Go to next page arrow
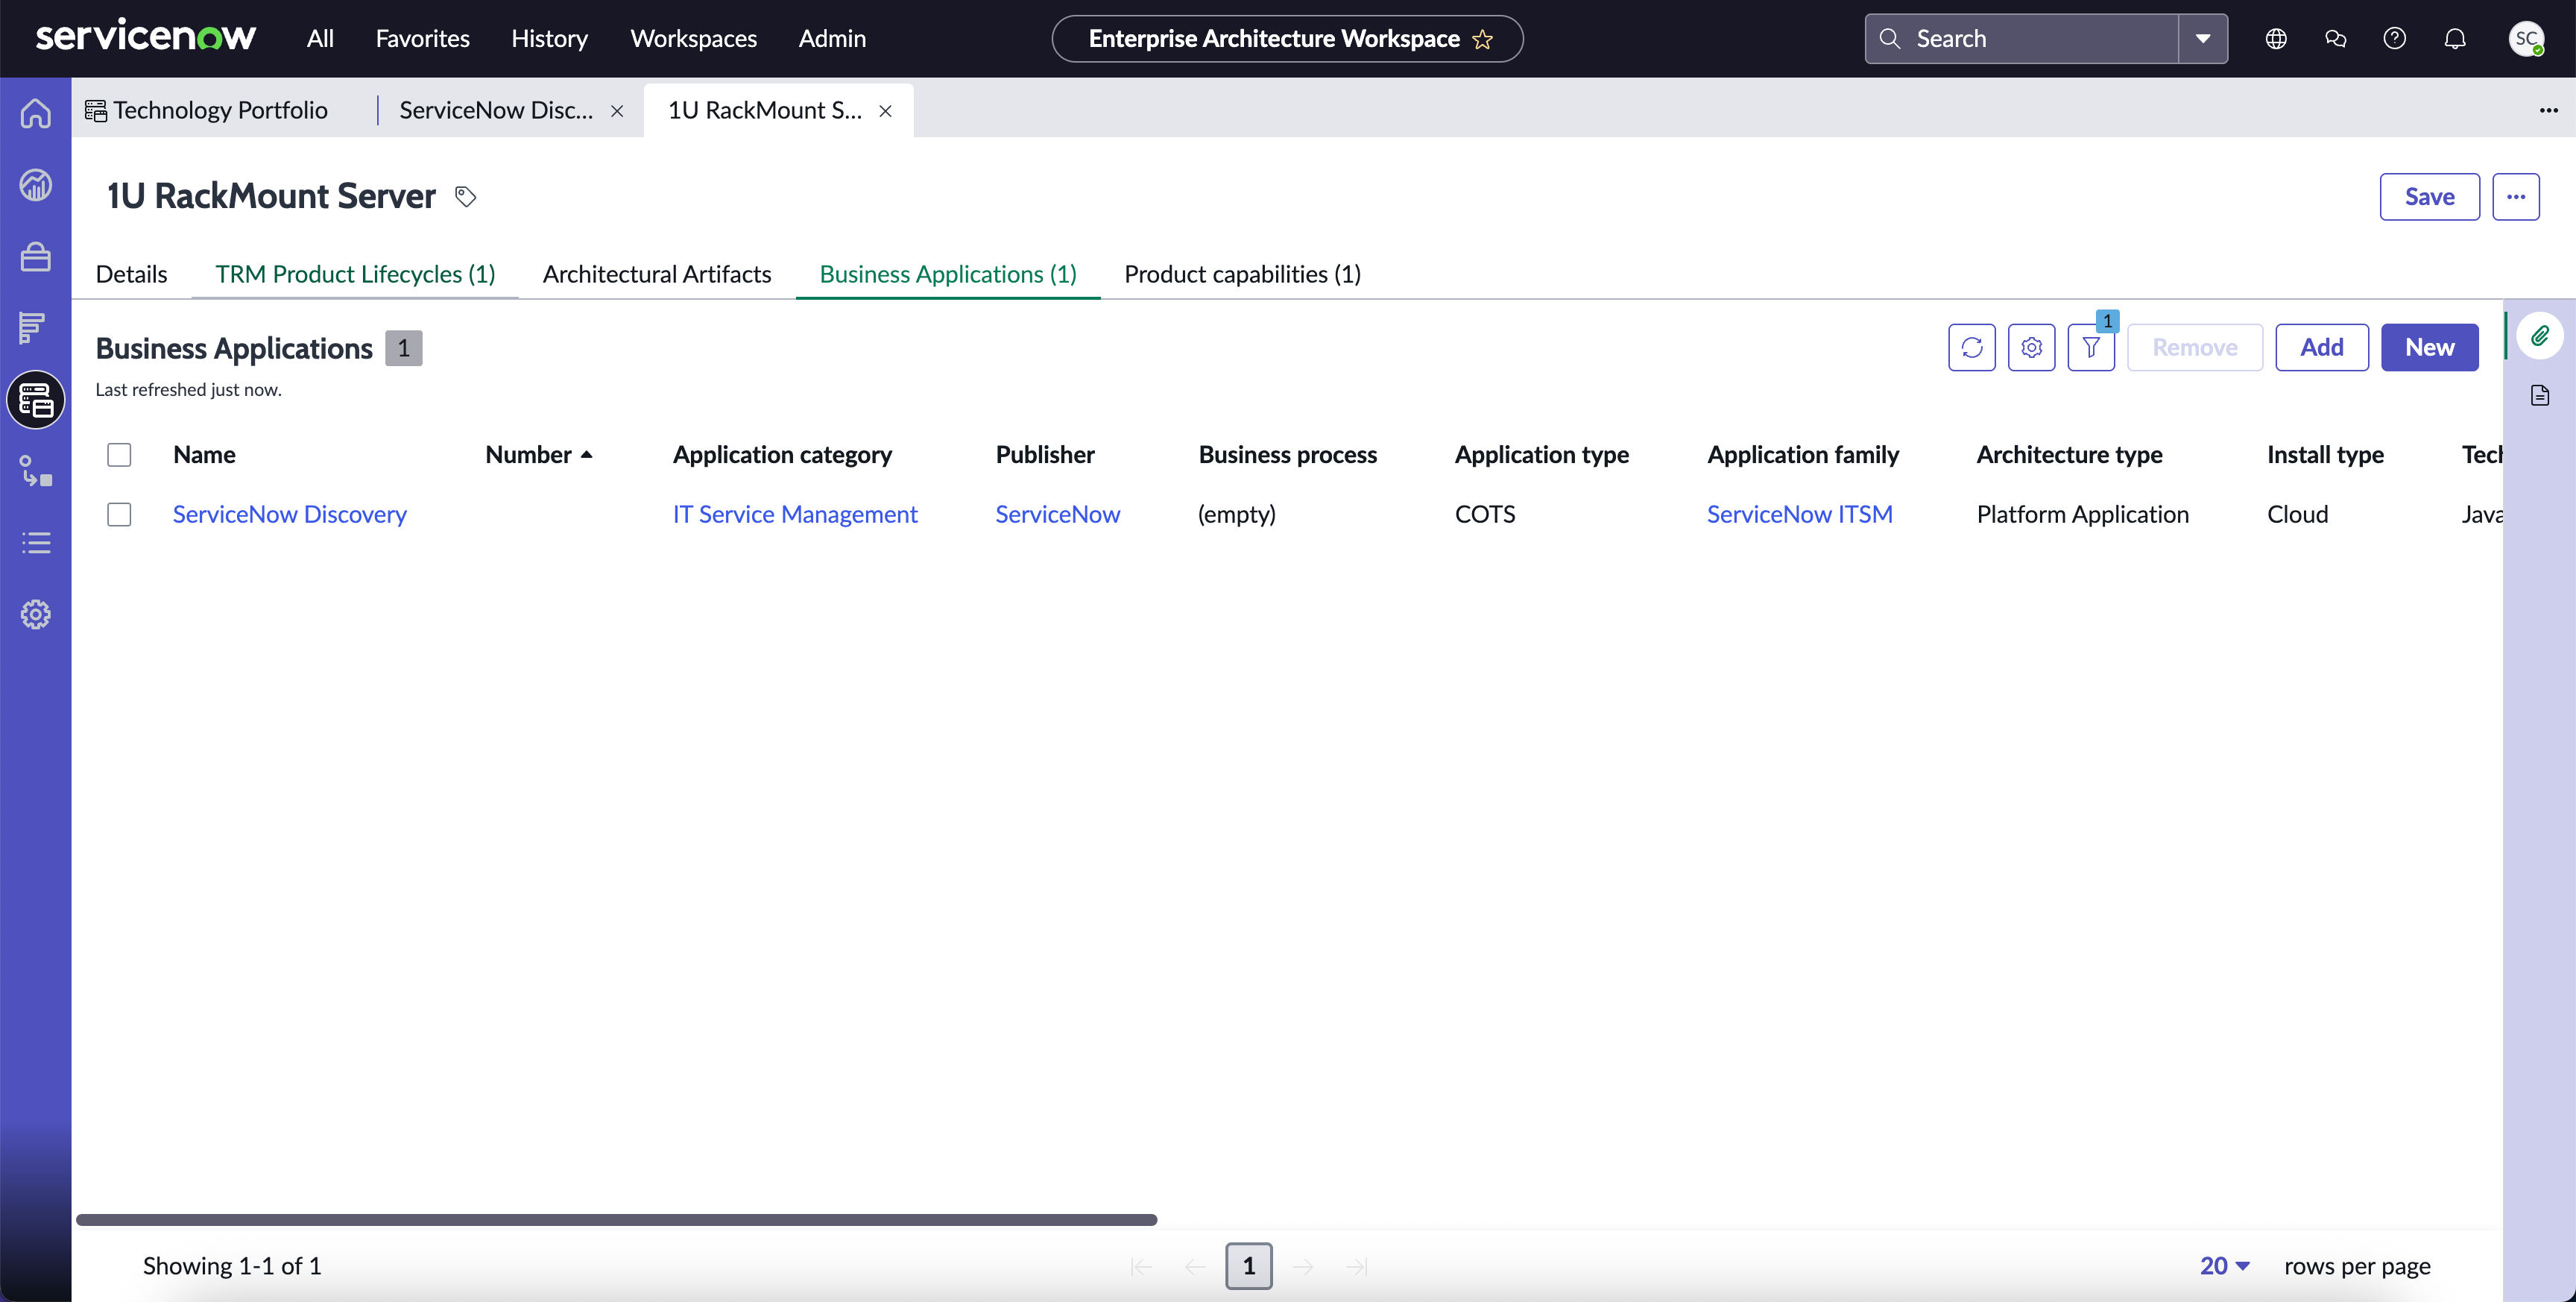The width and height of the screenshot is (2576, 1302). (1303, 1267)
